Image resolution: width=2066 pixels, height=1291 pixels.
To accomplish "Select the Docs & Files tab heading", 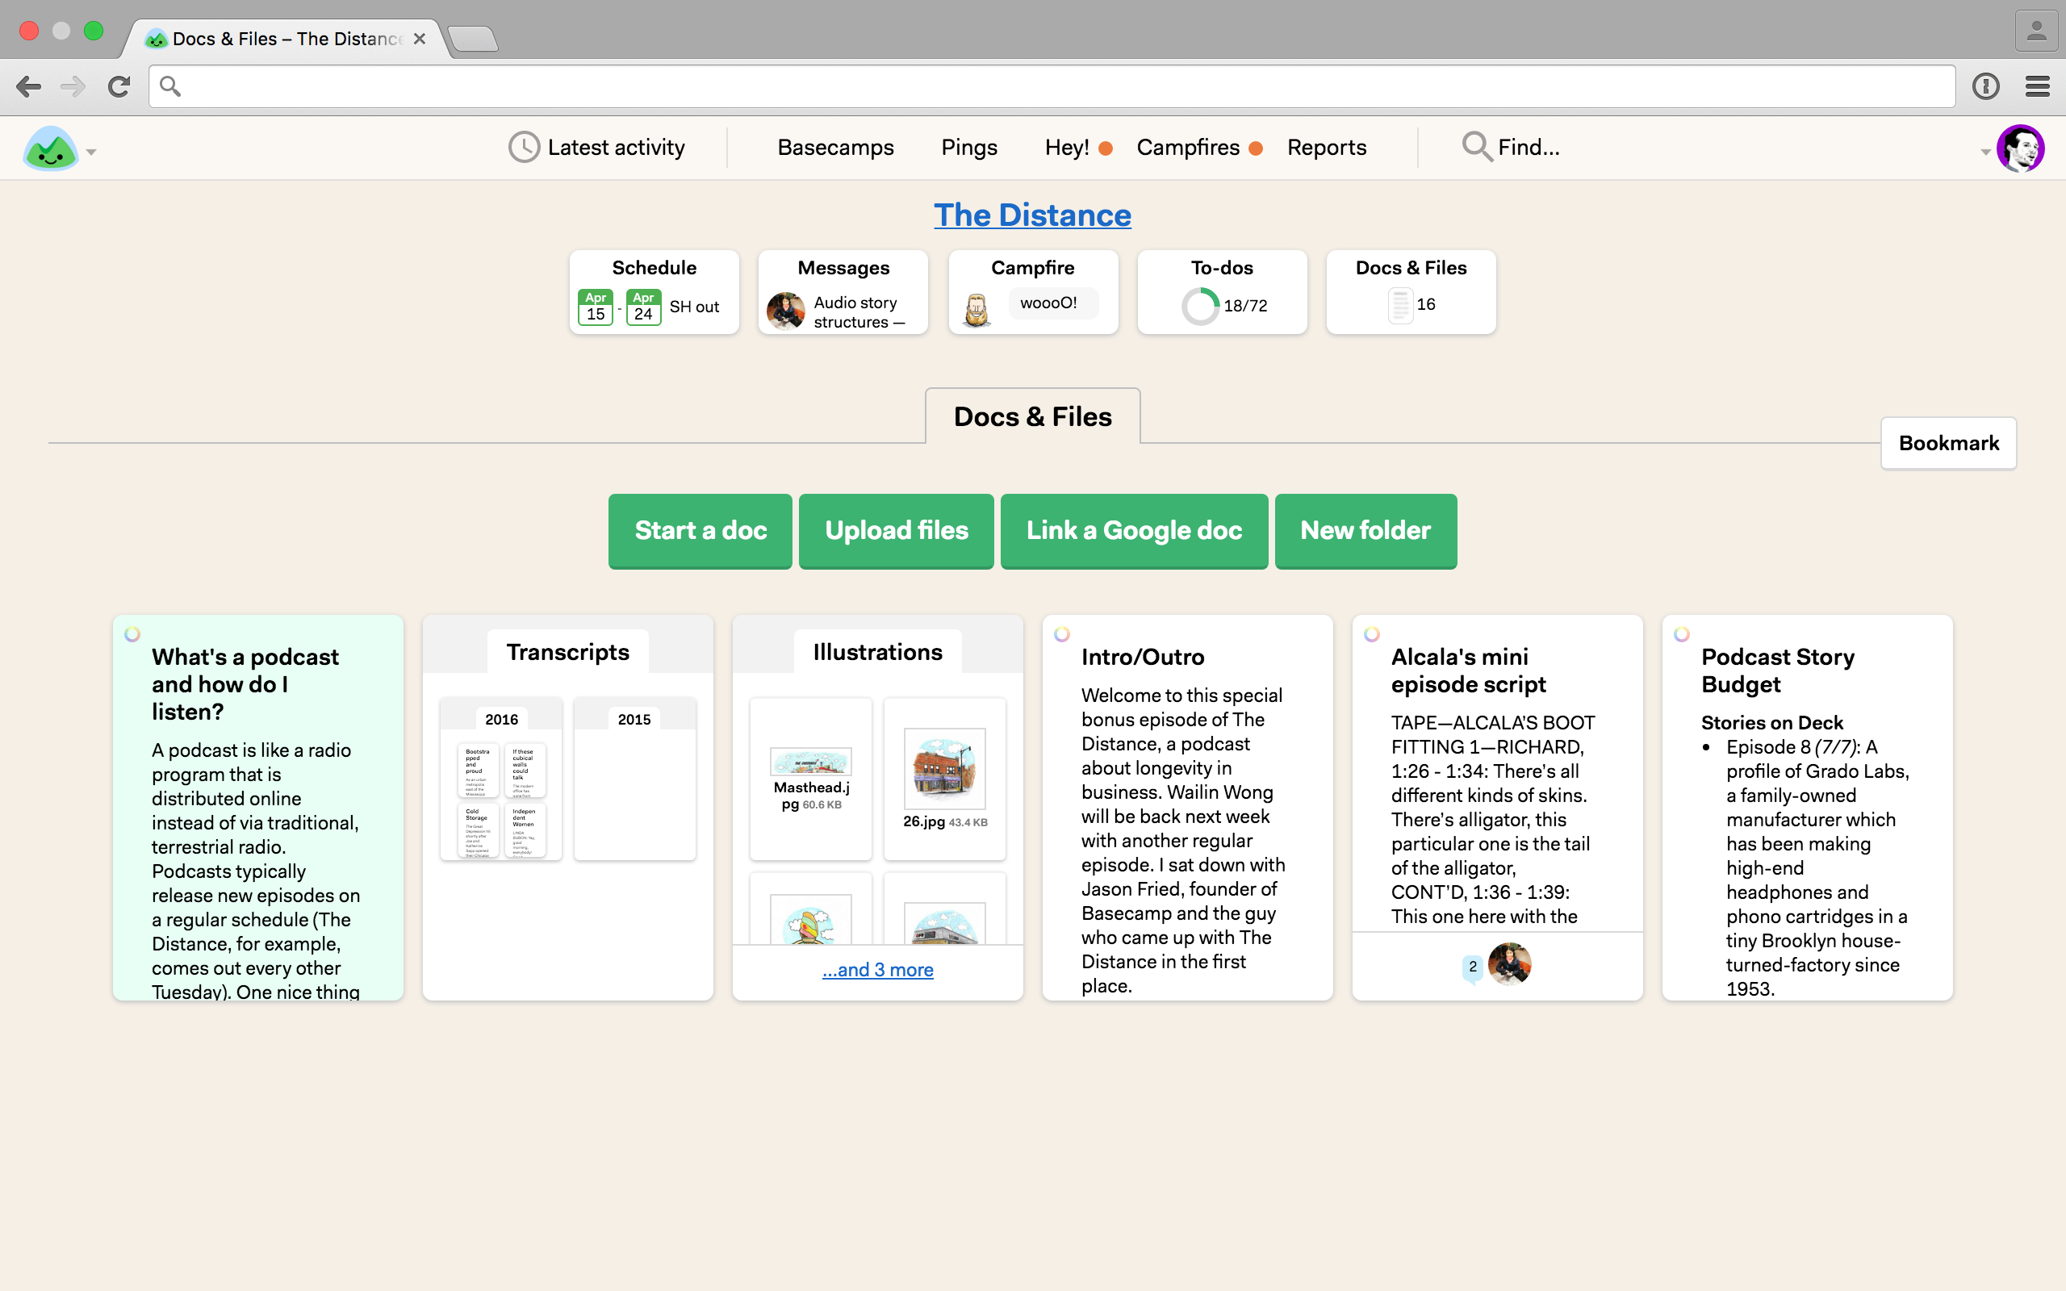I will (1032, 416).
